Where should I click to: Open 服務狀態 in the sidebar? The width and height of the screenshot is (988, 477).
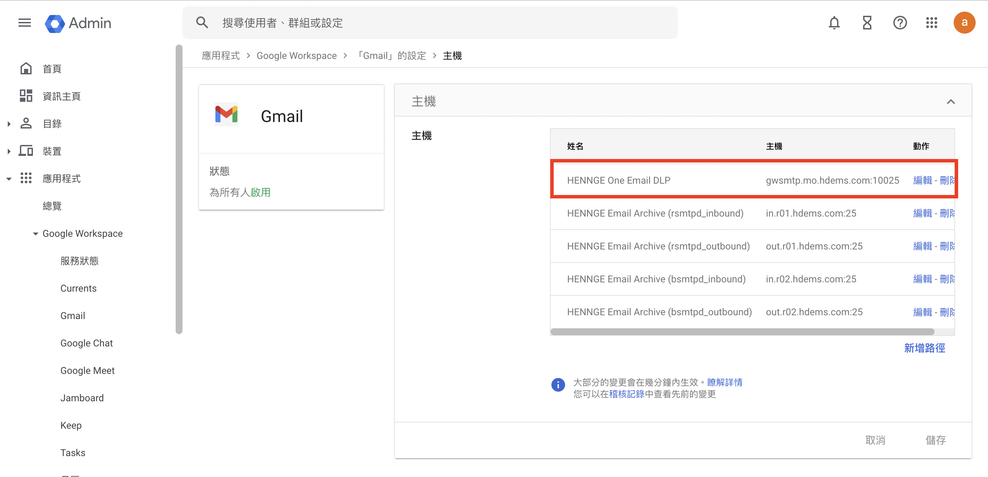click(x=79, y=261)
